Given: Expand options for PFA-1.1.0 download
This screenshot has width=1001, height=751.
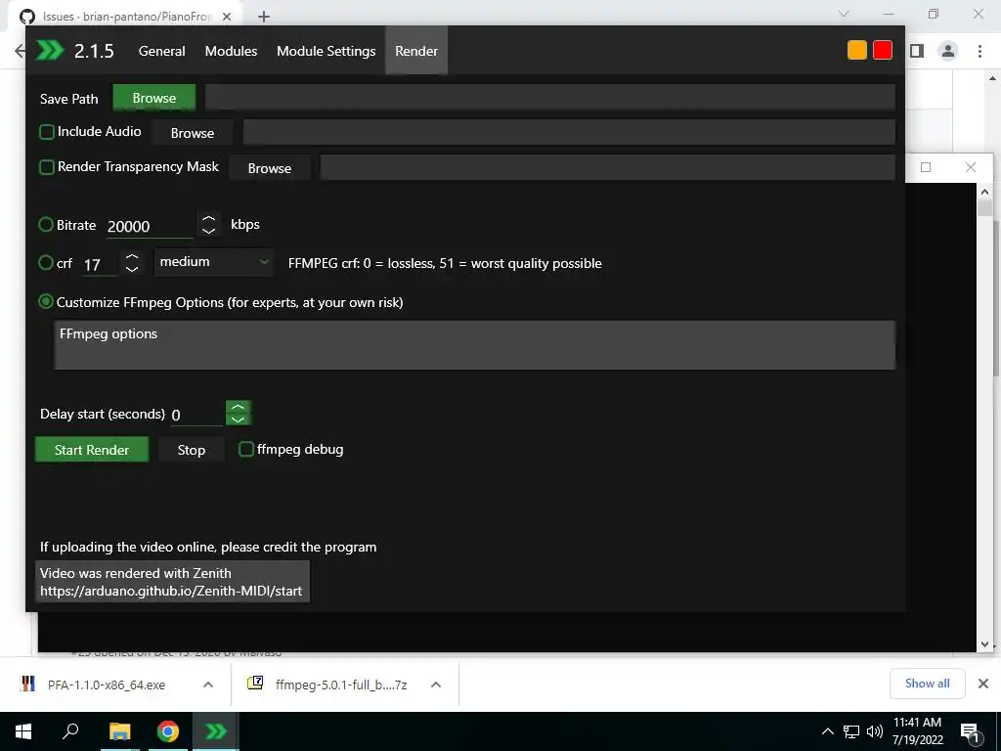Looking at the screenshot, I should click(x=208, y=685).
